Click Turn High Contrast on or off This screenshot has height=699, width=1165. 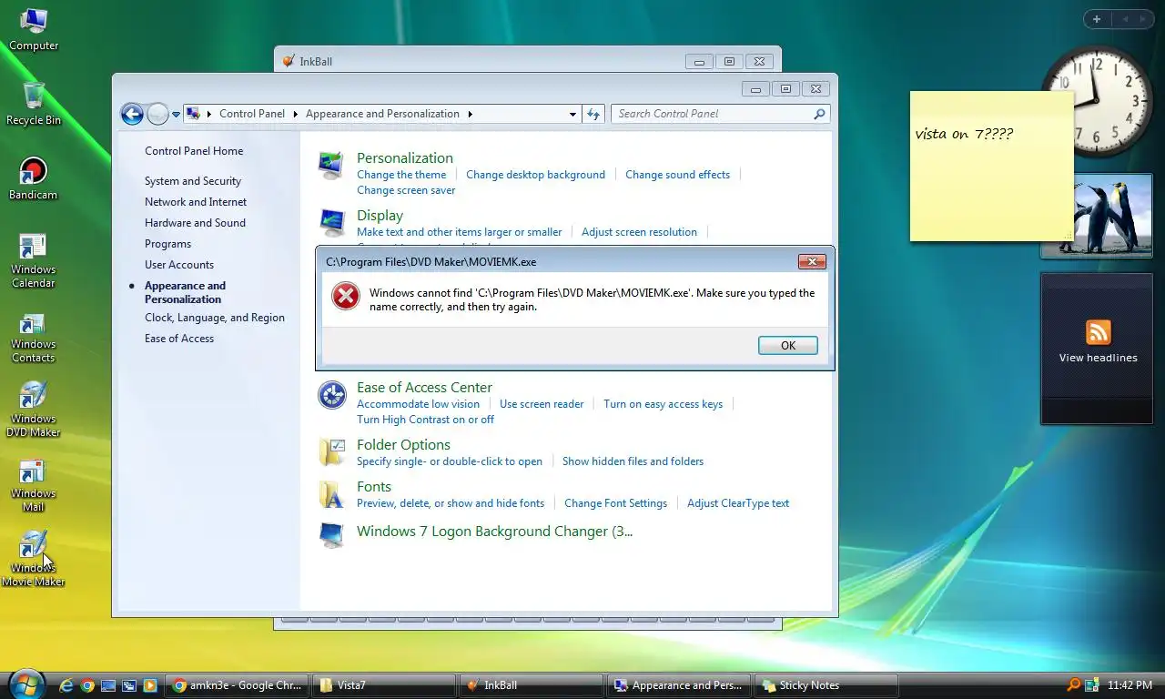[x=425, y=420]
